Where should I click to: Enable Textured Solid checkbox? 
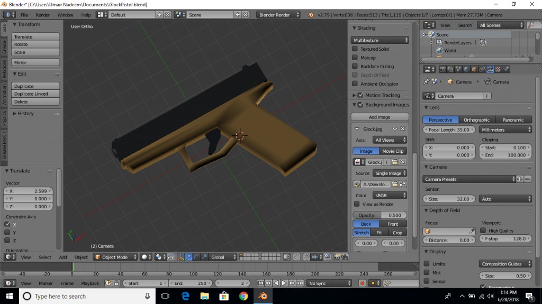coord(355,49)
